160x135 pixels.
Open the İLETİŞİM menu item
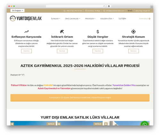click(122, 19)
